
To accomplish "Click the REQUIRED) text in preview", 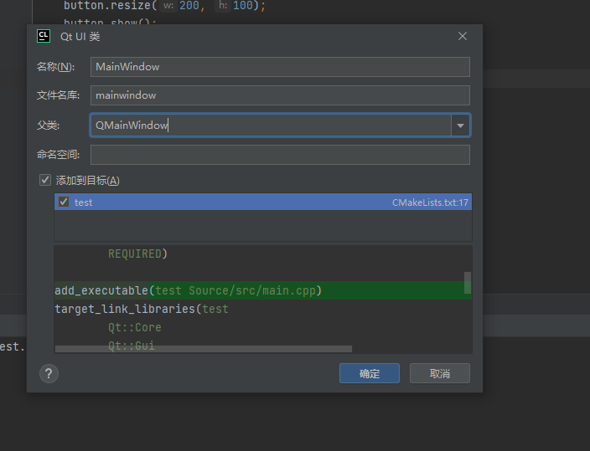I will click(137, 254).
